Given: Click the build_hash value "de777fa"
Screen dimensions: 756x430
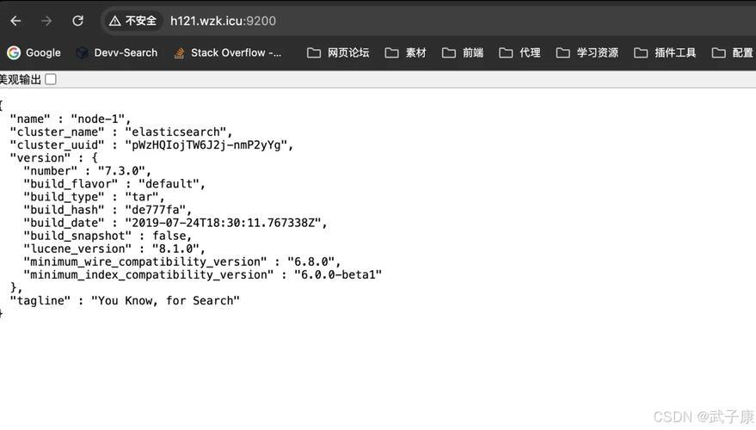Looking at the screenshot, I should coord(156,210).
